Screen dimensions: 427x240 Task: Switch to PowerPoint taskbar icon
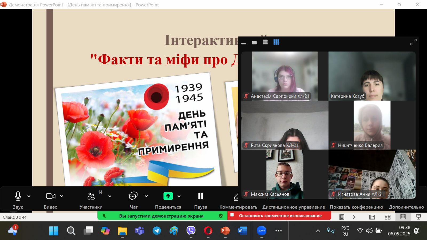pos(225,231)
